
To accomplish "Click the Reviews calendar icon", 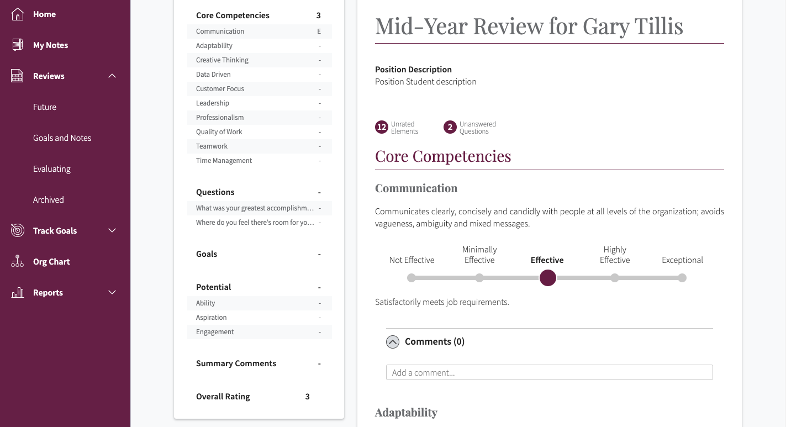I will click(18, 76).
